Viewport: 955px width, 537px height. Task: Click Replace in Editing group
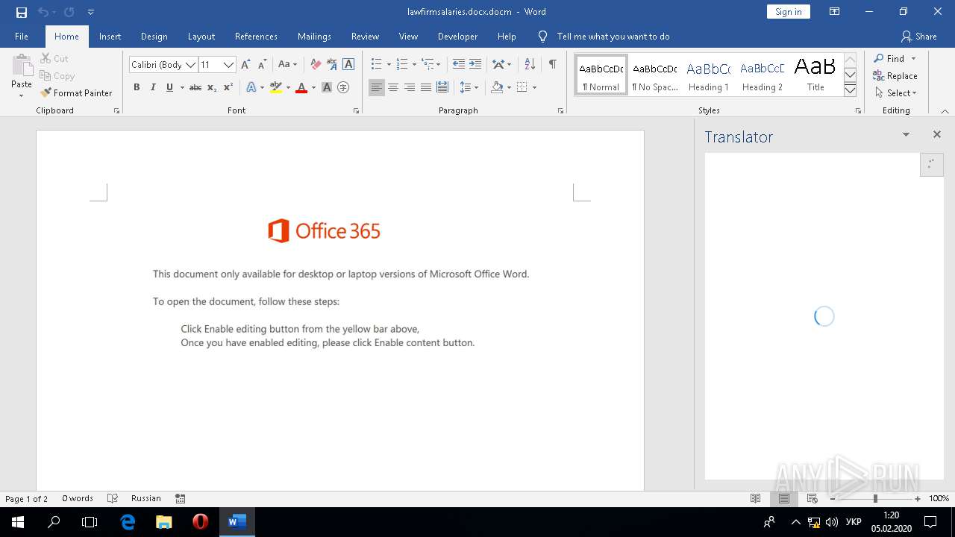(895, 76)
